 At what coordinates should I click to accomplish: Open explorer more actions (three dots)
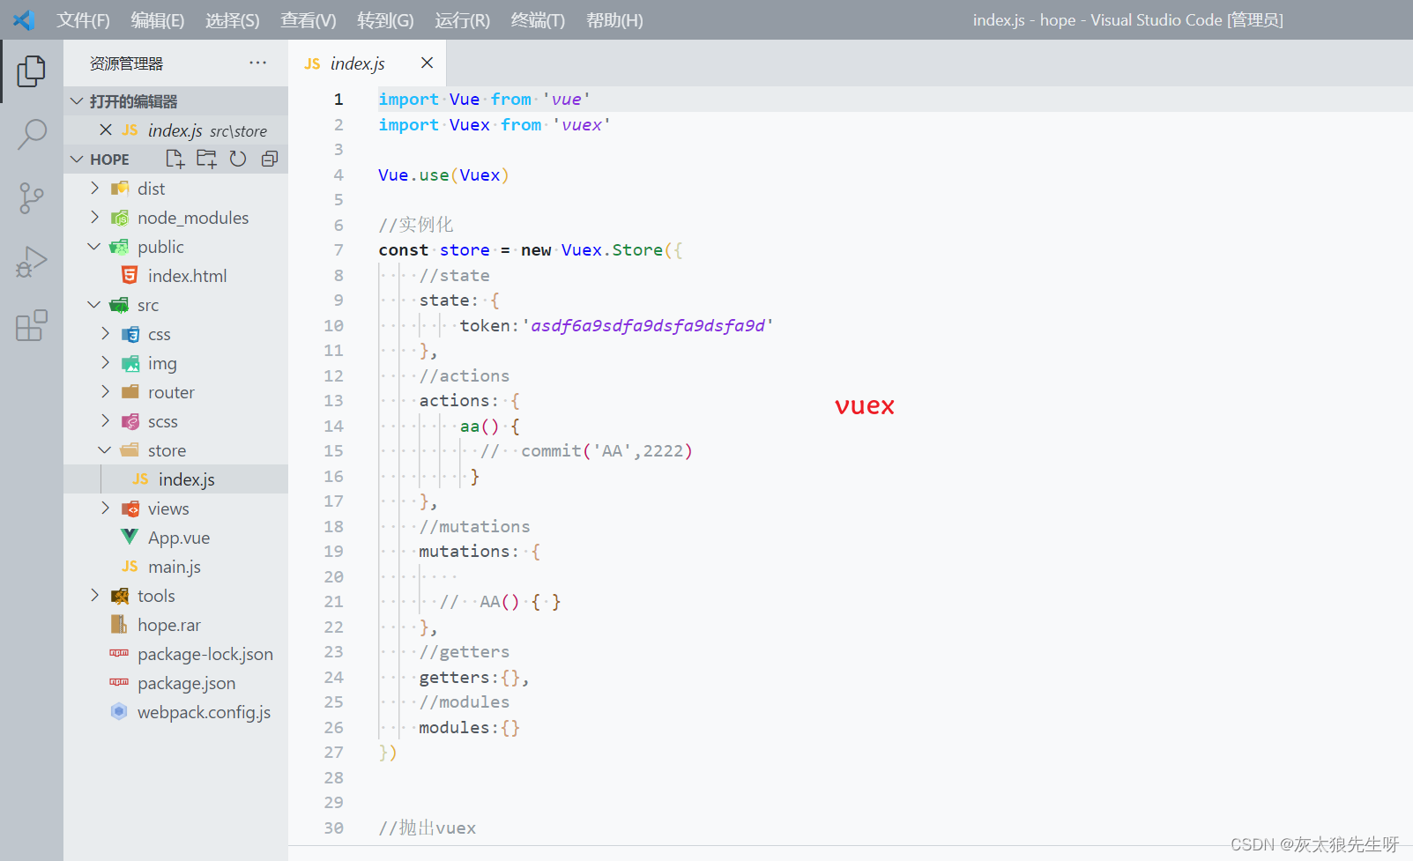(x=257, y=63)
